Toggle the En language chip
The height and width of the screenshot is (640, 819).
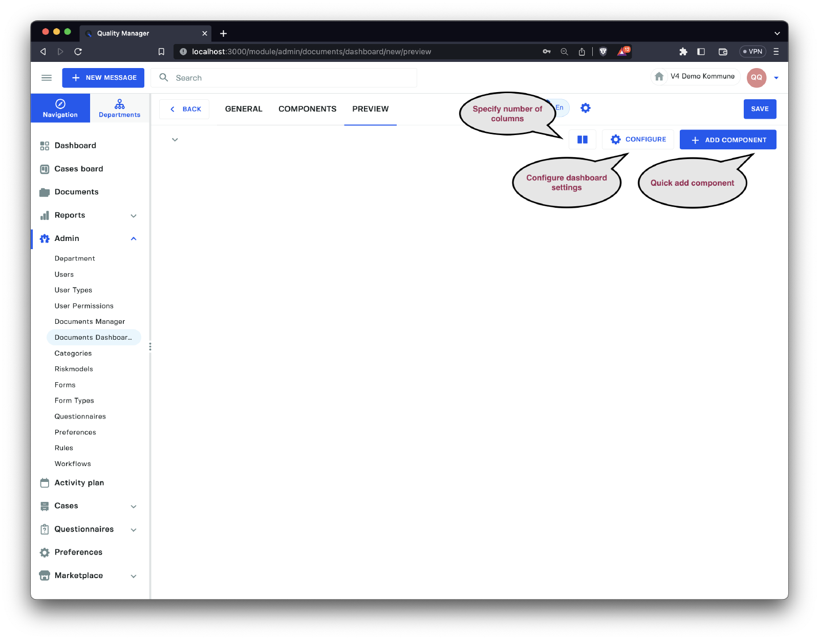click(x=561, y=107)
